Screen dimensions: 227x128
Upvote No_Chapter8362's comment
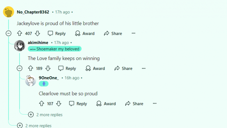[x=20, y=33]
